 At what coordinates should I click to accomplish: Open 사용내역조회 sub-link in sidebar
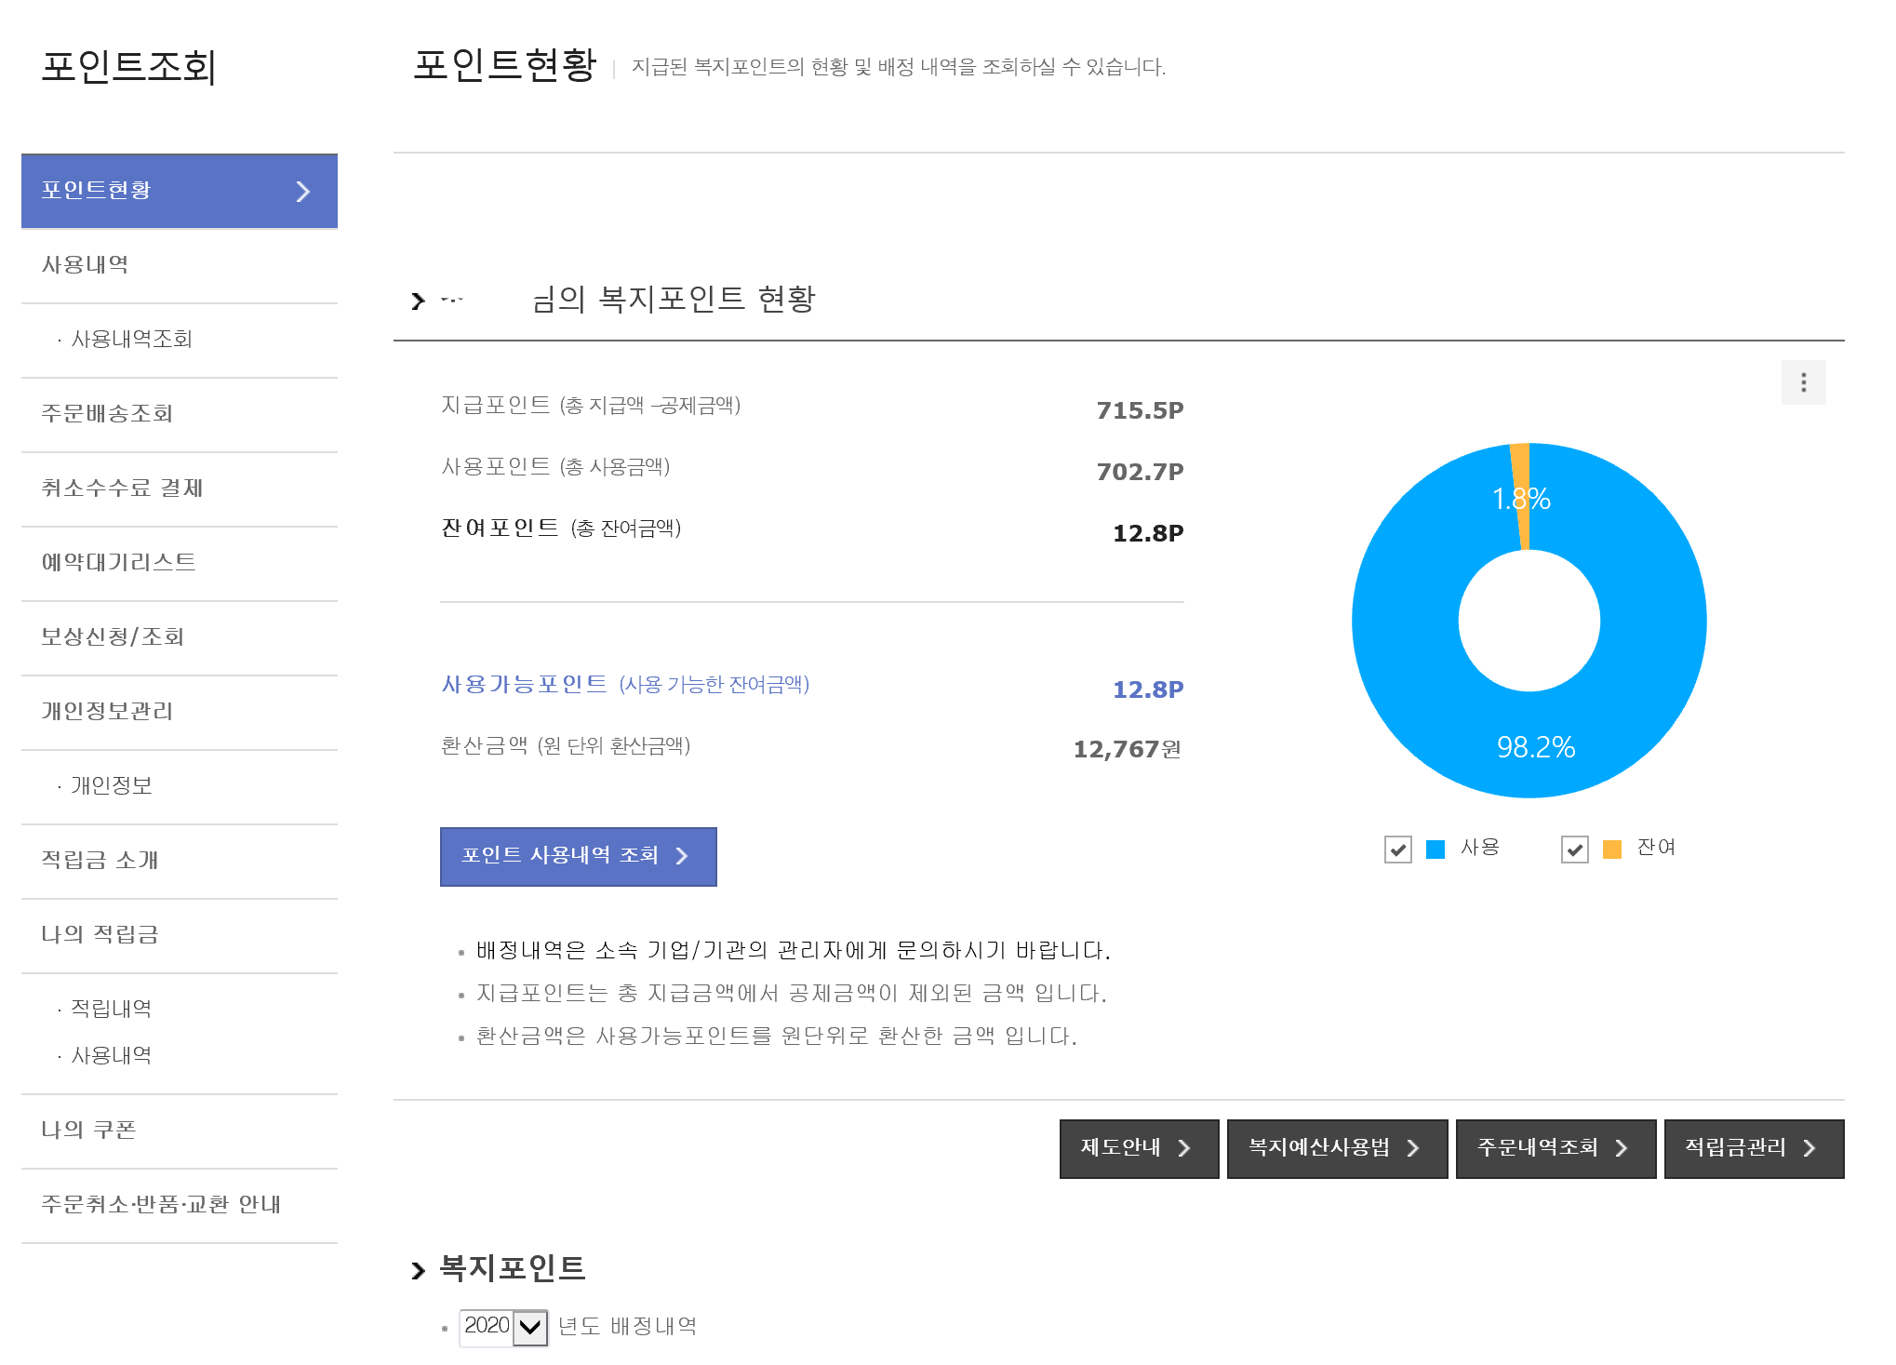pyautogui.click(x=131, y=340)
